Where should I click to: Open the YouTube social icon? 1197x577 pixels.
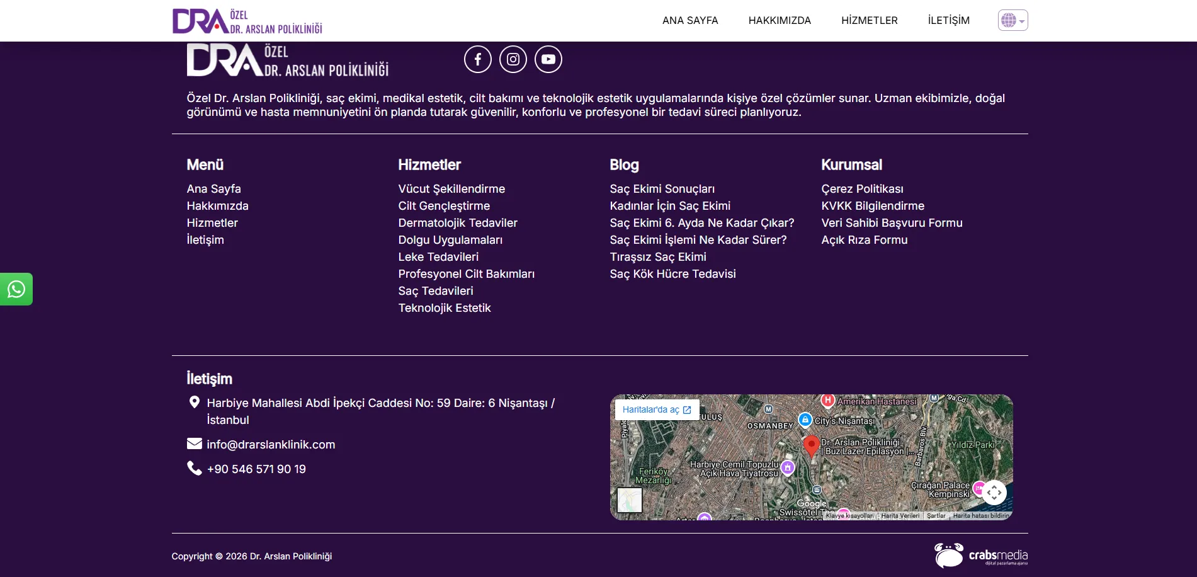548,59
